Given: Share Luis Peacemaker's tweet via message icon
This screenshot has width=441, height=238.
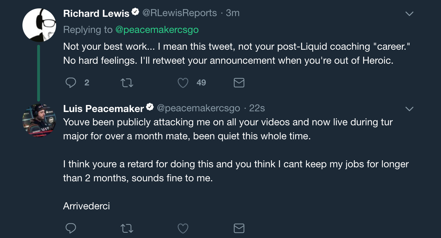Looking at the screenshot, I should point(239,229).
